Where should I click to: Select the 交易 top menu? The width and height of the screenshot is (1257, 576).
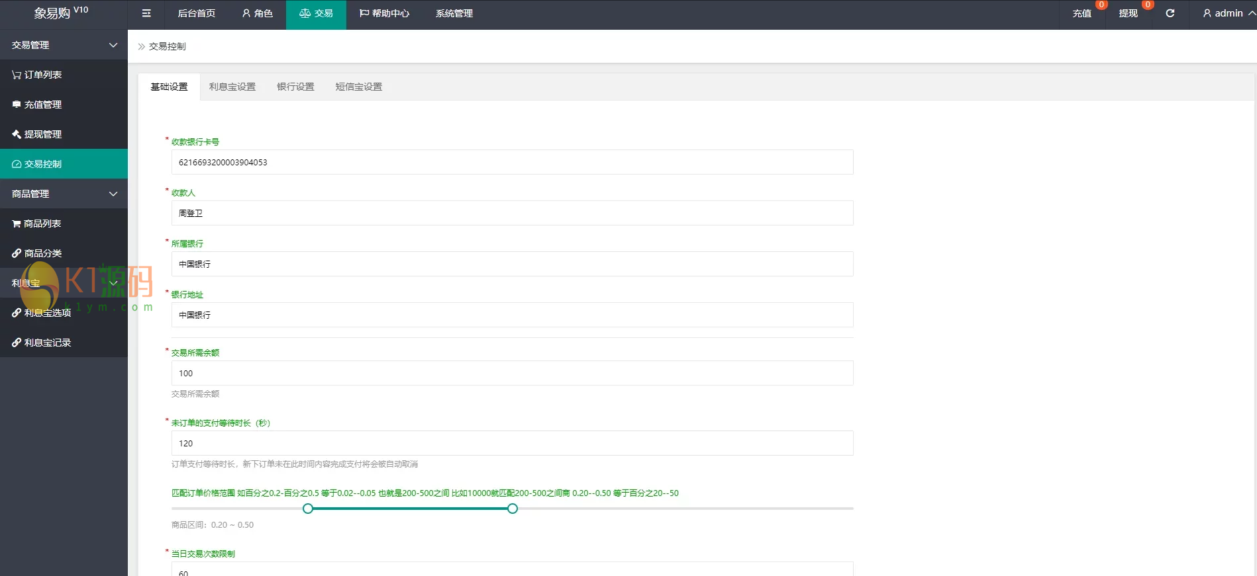[316, 13]
